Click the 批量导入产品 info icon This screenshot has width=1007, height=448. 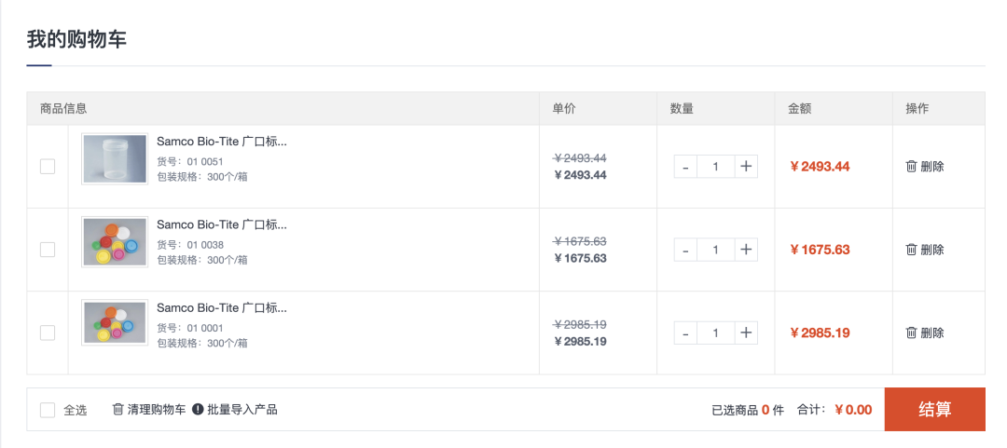click(198, 409)
